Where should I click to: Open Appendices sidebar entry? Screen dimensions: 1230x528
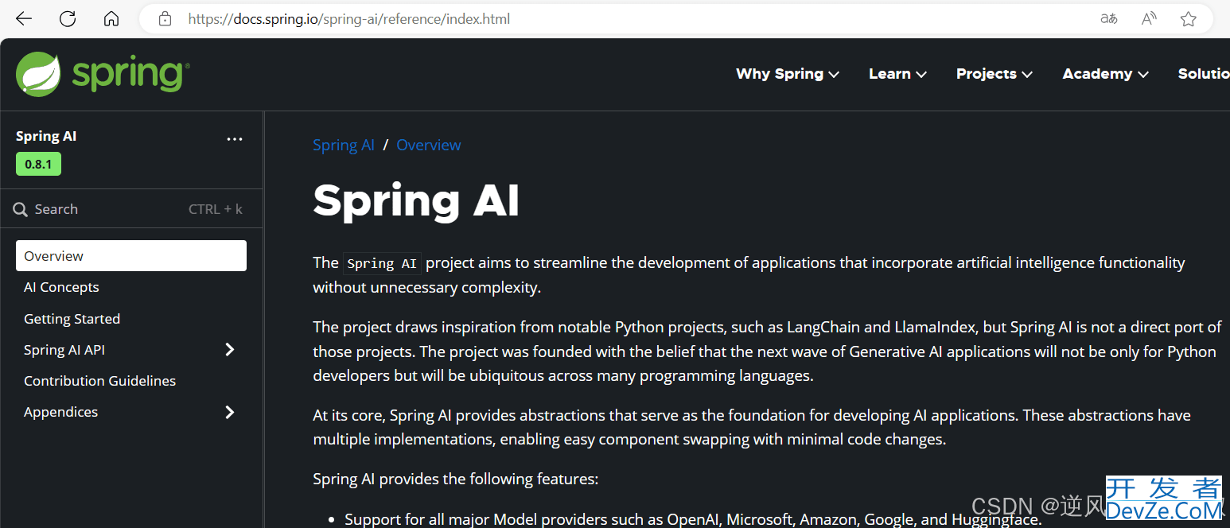pos(60,412)
